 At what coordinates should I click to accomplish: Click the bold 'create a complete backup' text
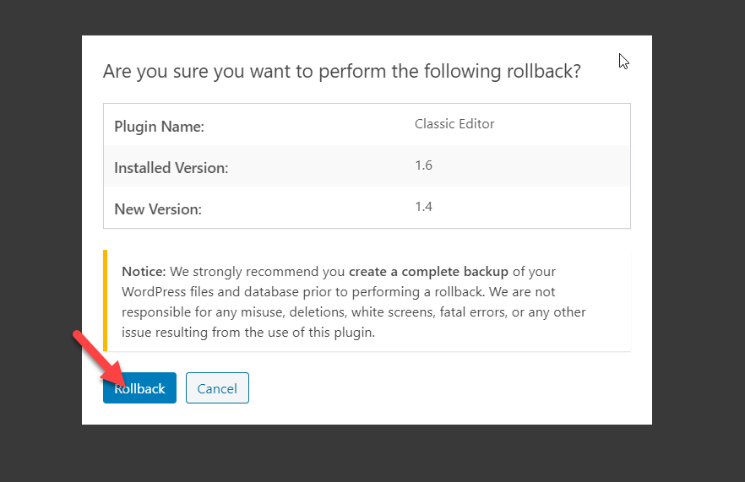pyautogui.click(x=428, y=272)
